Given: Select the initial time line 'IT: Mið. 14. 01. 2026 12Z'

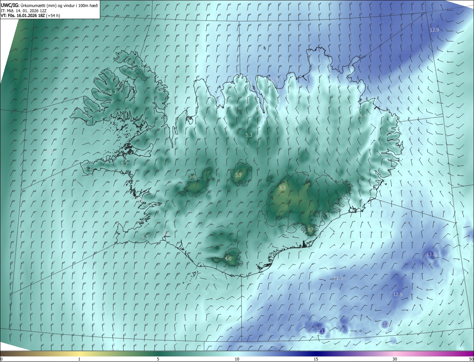Looking at the screenshot, I should pos(24,11).
